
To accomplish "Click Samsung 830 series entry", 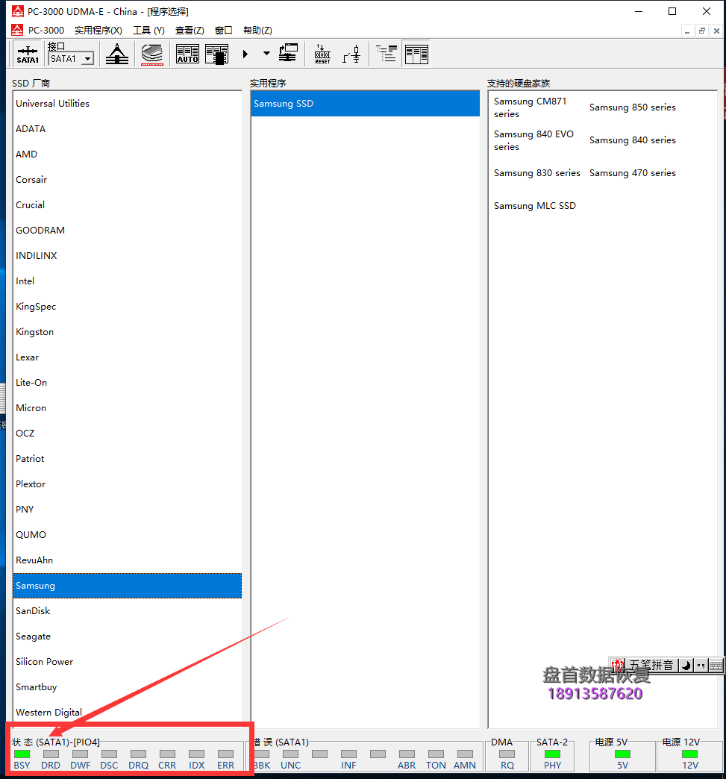I will tap(536, 173).
